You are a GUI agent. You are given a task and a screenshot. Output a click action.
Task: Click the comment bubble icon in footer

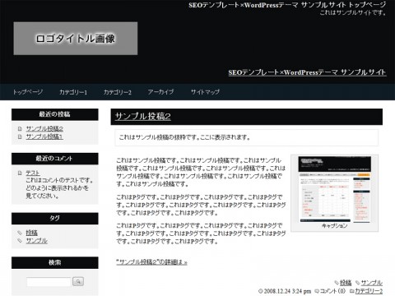tap(317, 291)
